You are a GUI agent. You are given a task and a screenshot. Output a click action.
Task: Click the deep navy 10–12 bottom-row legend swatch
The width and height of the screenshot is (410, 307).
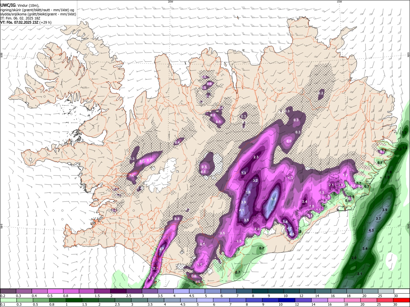tap(287, 300)
